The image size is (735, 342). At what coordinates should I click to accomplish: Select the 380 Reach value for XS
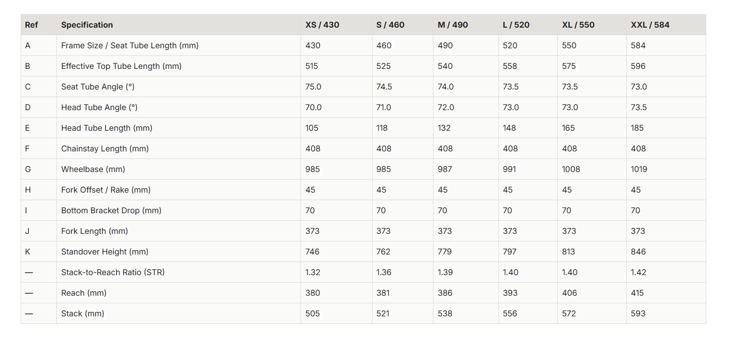[313, 293]
